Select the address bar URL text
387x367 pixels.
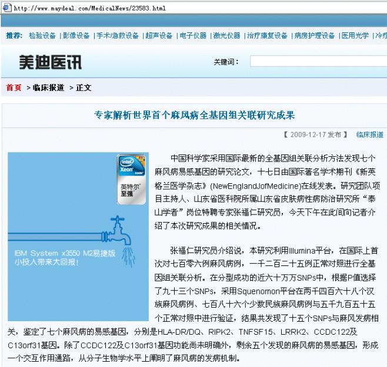click(x=89, y=8)
